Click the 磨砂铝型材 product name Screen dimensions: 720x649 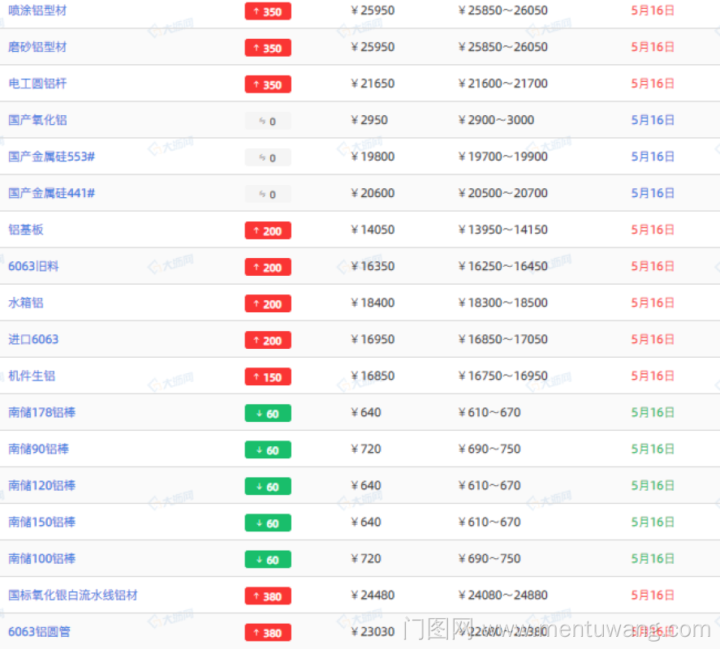(37, 47)
